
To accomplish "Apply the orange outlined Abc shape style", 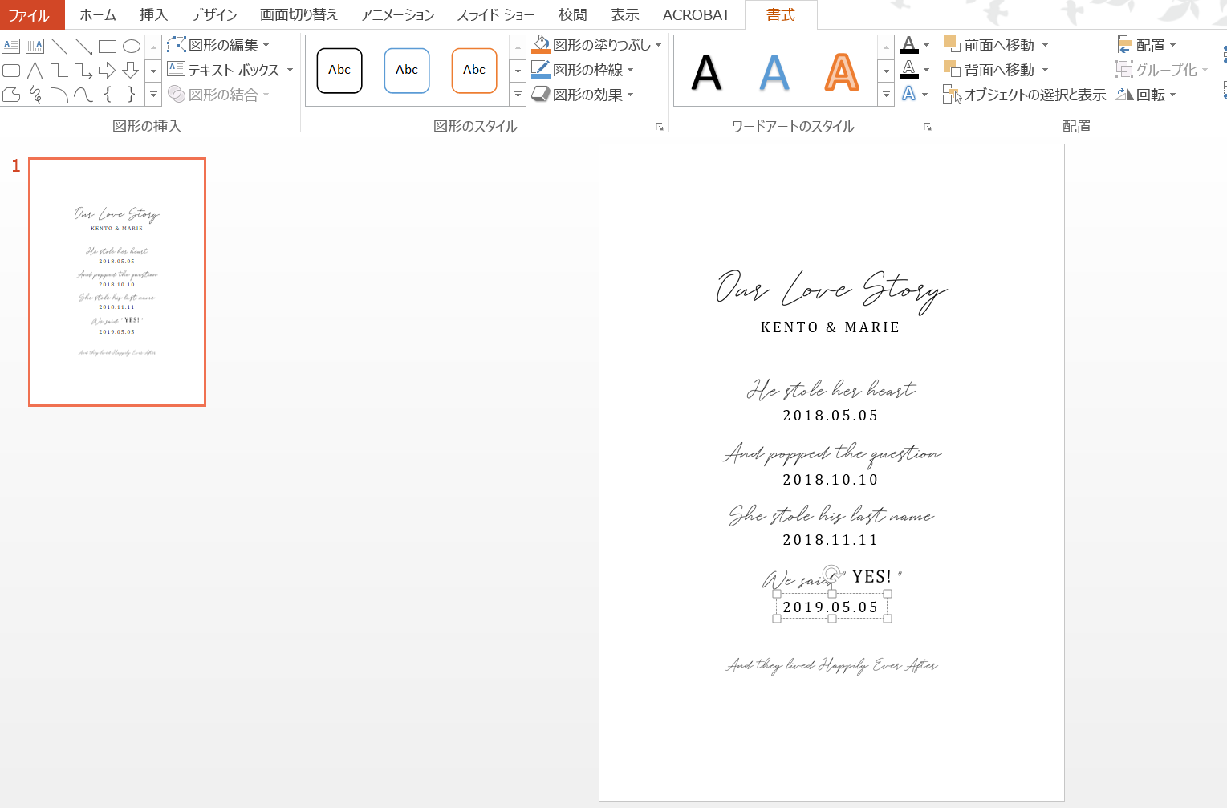I will [x=474, y=71].
